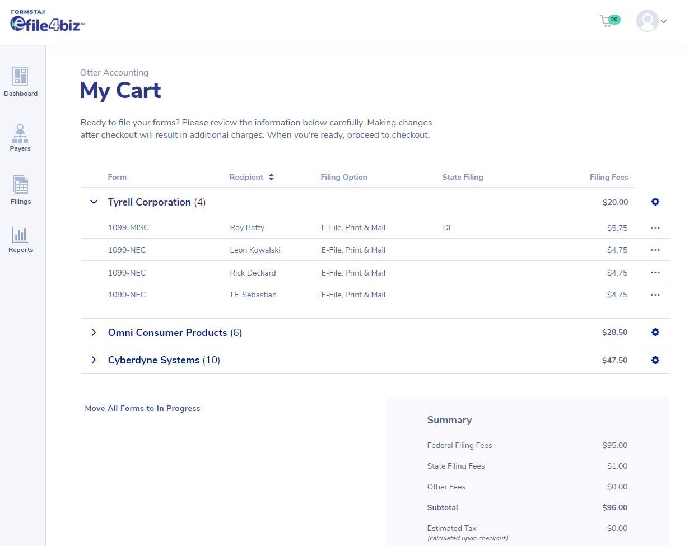Select J.F. Sebastian recipient name

click(x=253, y=295)
